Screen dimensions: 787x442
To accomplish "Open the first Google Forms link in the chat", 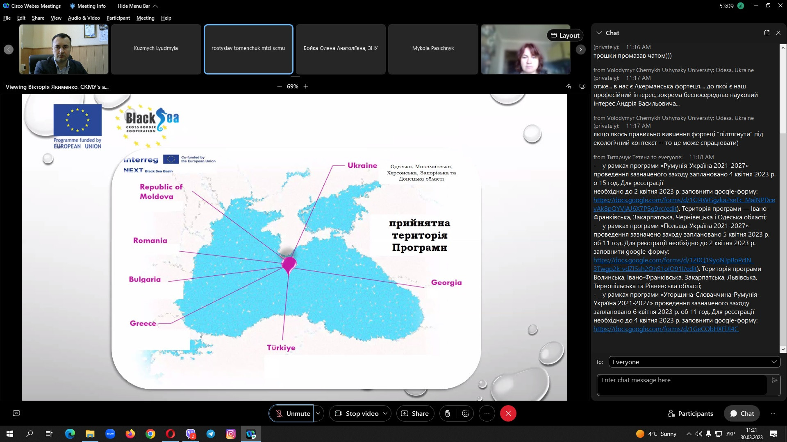I will 684,200.
